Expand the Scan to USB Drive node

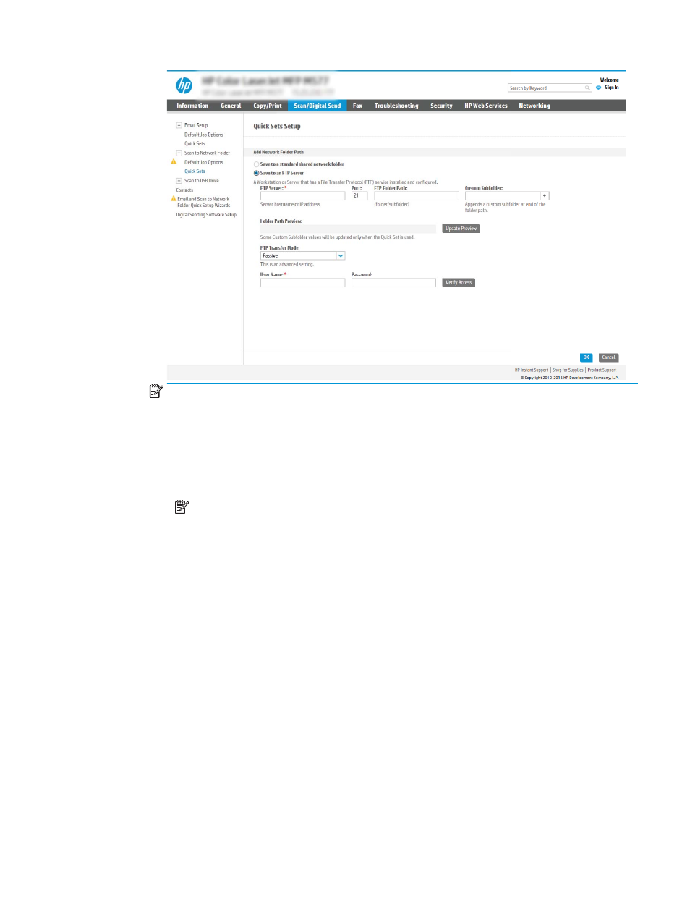click(x=179, y=181)
